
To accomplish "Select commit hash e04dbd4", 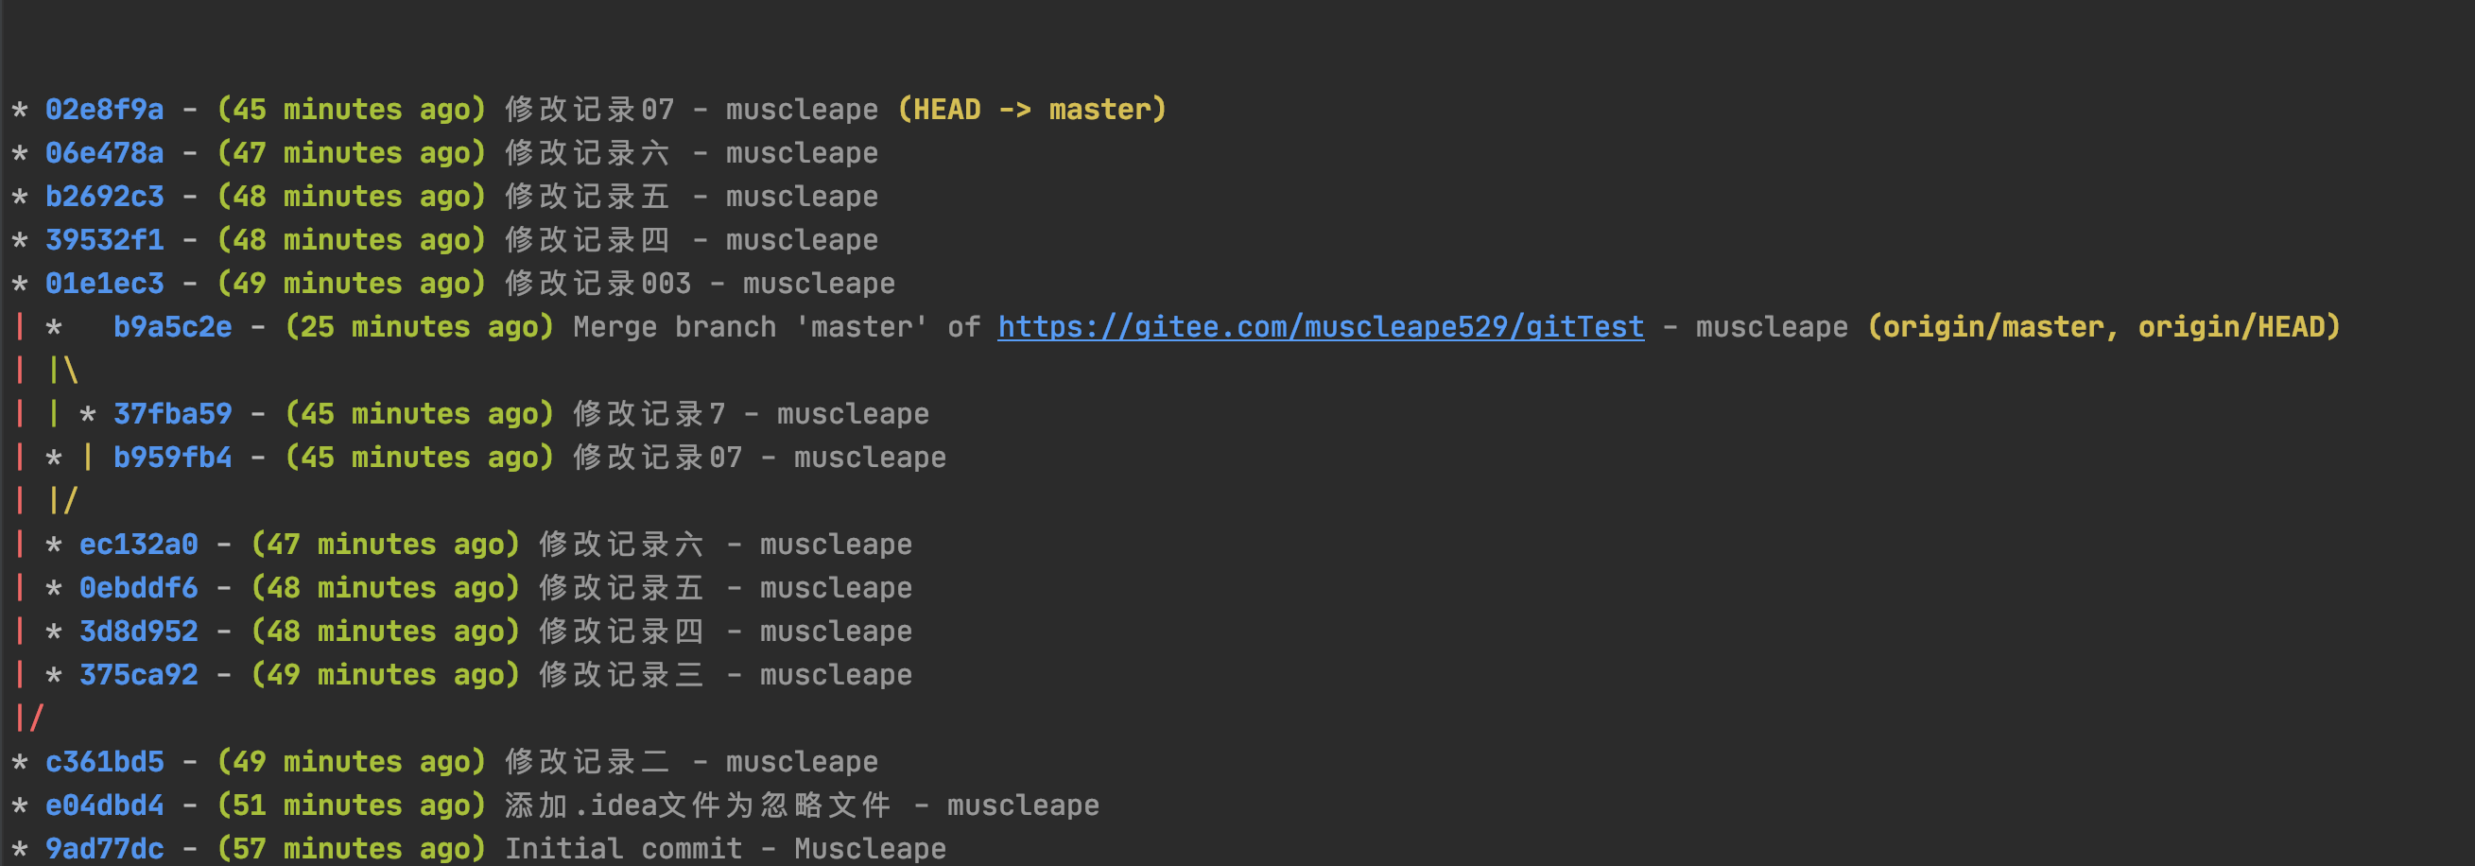I will pyautogui.click(x=104, y=805).
